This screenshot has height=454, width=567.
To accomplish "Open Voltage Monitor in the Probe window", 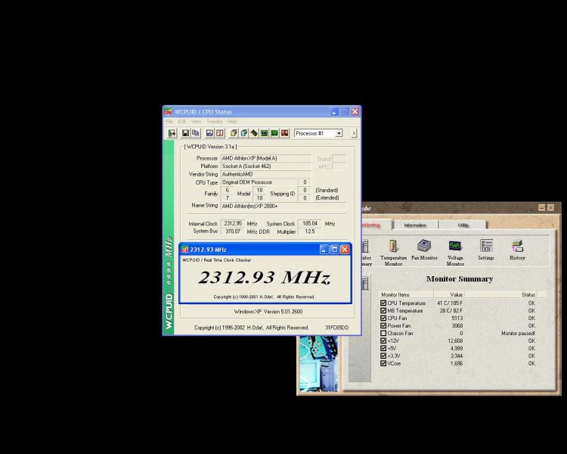I will [x=455, y=252].
